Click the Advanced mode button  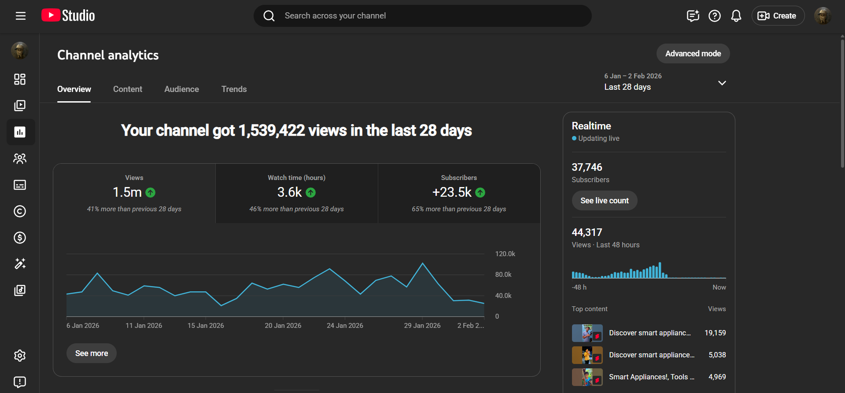pyautogui.click(x=693, y=54)
